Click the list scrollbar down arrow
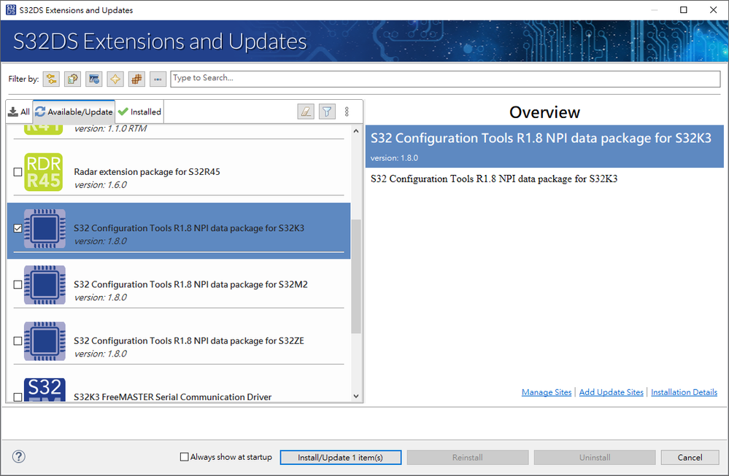The width and height of the screenshot is (729, 476). [356, 396]
